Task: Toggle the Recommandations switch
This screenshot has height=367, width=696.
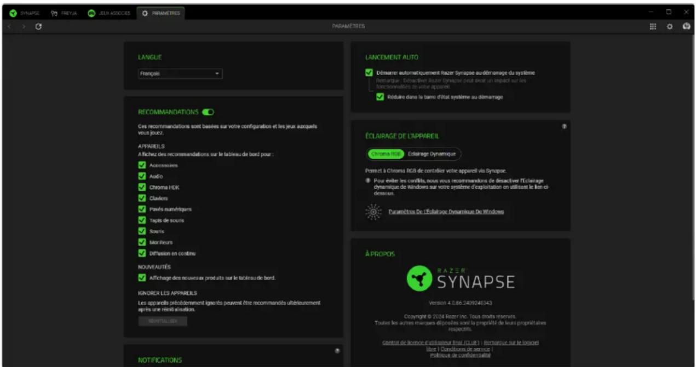Action: tap(208, 112)
